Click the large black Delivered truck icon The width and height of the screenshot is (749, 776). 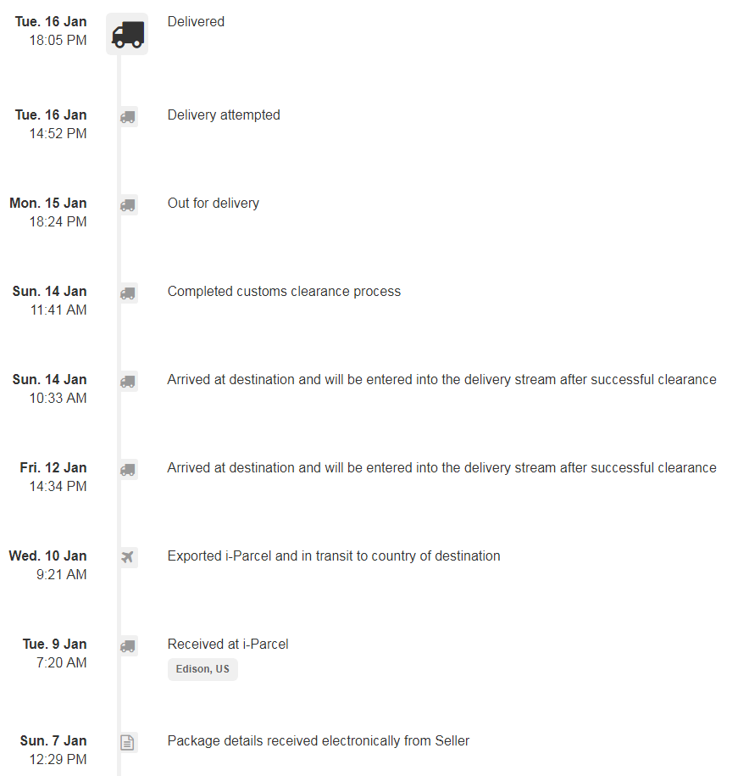click(127, 34)
